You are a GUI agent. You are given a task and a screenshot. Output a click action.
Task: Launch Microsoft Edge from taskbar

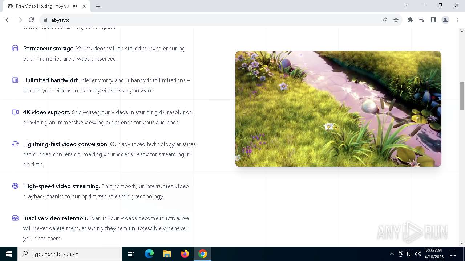(x=149, y=254)
